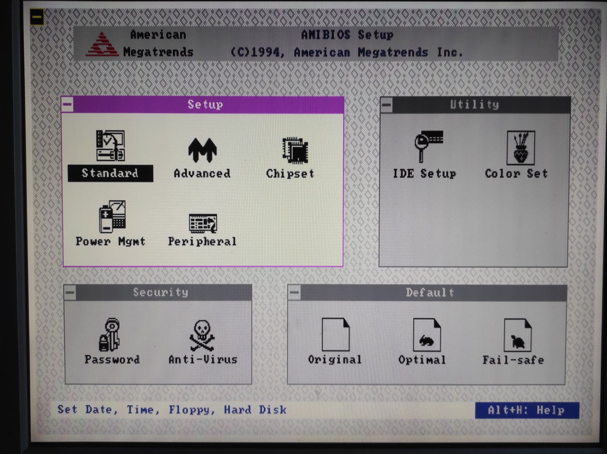Open the Color Set paintbrush icon
Image resolution: width=607 pixels, height=454 pixels.
520,148
